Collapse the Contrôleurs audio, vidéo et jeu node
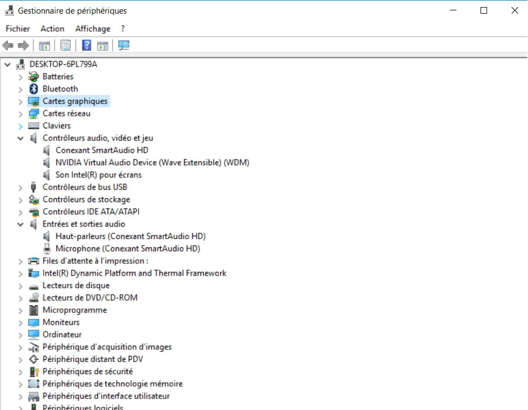Viewport: 528px width, 410px height. click(x=20, y=138)
